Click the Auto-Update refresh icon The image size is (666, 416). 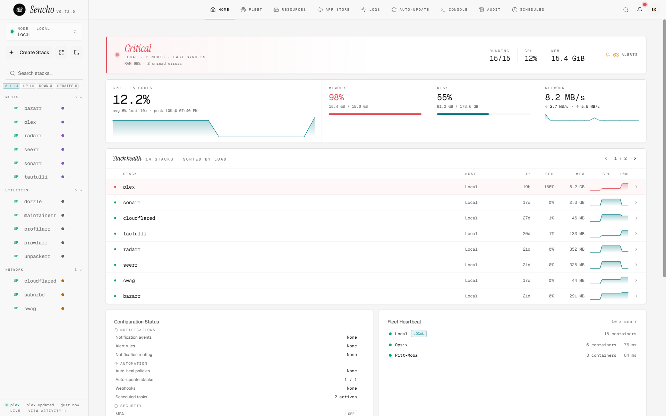point(394,10)
